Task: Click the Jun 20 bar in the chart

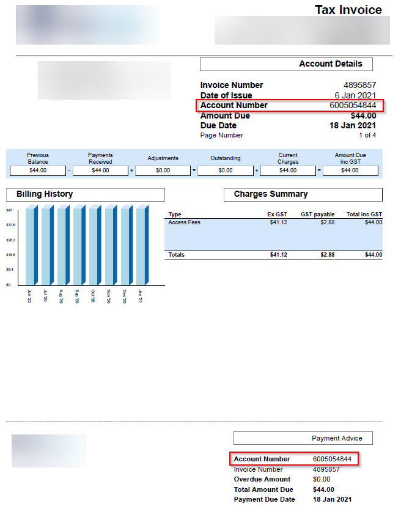Action: pos(31,246)
